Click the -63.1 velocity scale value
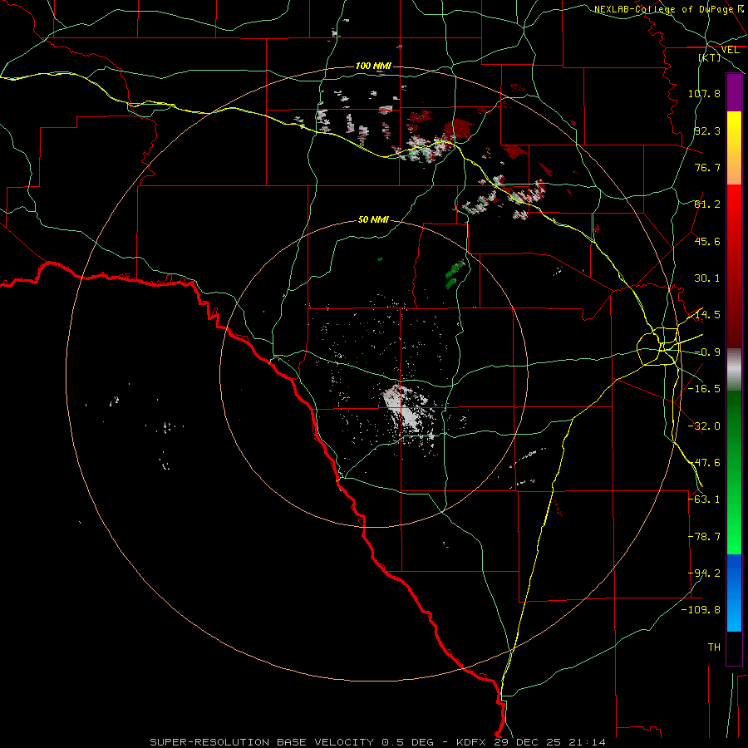 [704, 499]
